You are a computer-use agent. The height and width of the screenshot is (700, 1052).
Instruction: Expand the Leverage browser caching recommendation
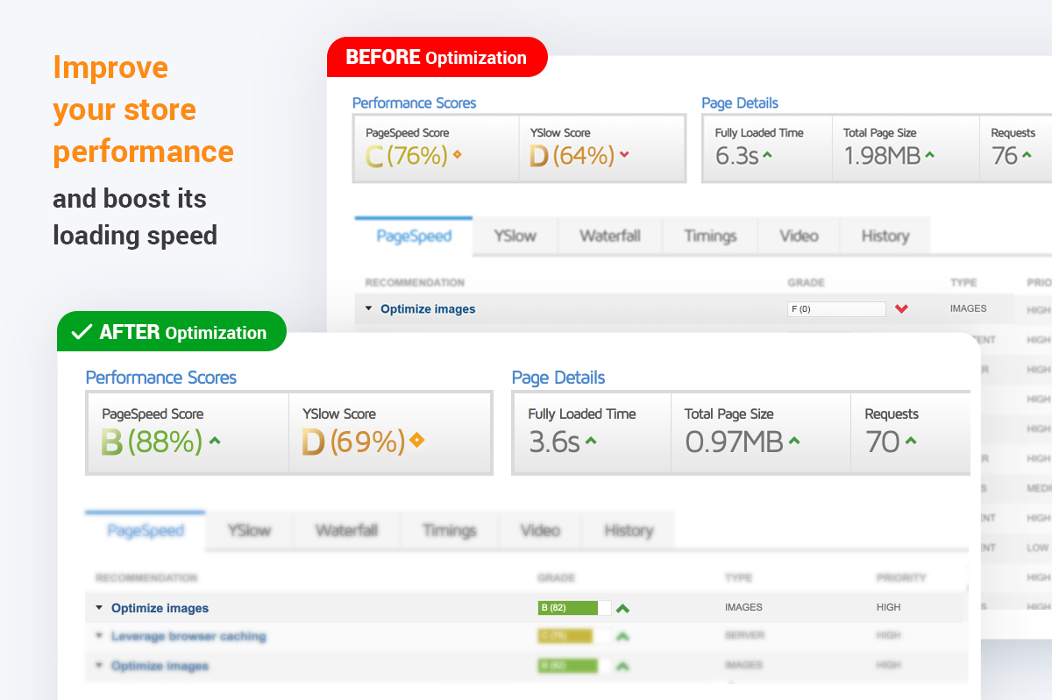tap(99, 637)
